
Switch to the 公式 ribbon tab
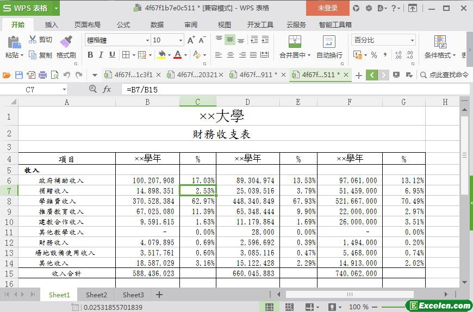point(123,24)
